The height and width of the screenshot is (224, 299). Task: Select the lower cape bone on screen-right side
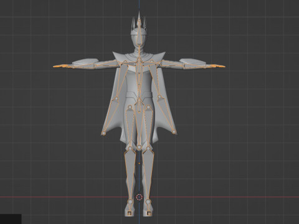click(167, 114)
